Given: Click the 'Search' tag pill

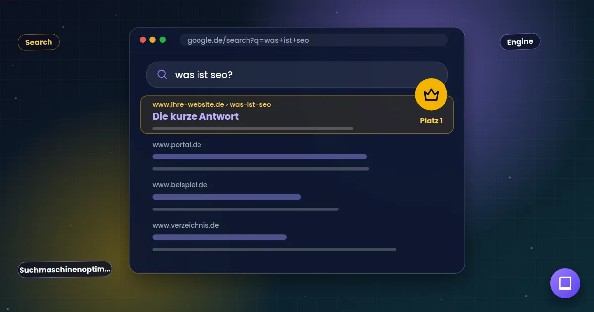Looking at the screenshot, I should point(39,42).
